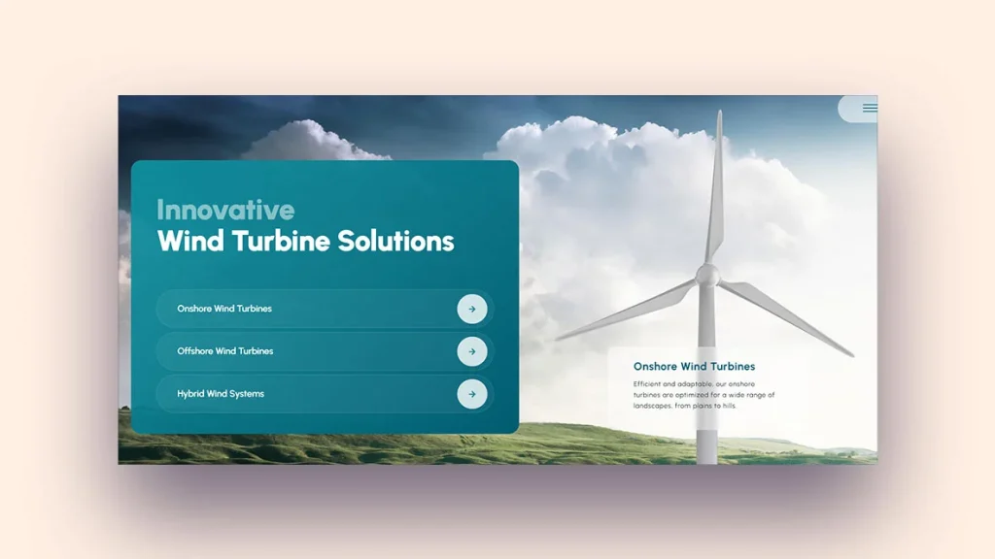Pick the Hybrid Wind Systems list label

click(x=221, y=394)
